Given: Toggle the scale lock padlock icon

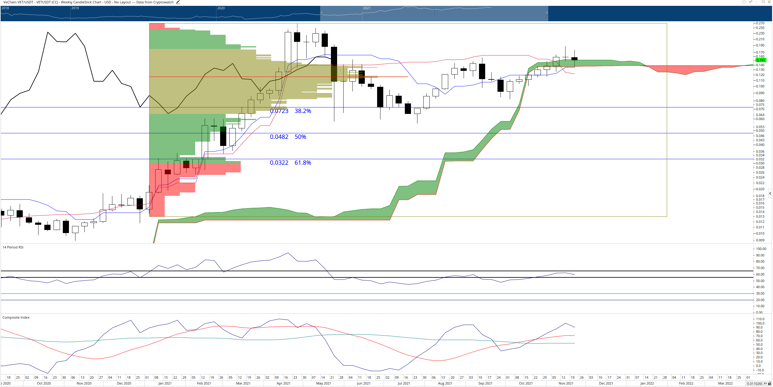Looking at the screenshot, I should [769, 384].
